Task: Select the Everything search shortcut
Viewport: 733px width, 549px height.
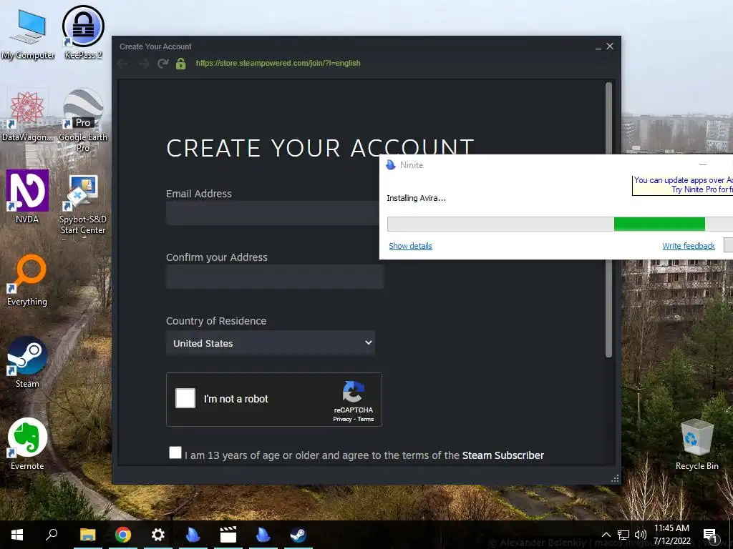Action: tap(27, 280)
